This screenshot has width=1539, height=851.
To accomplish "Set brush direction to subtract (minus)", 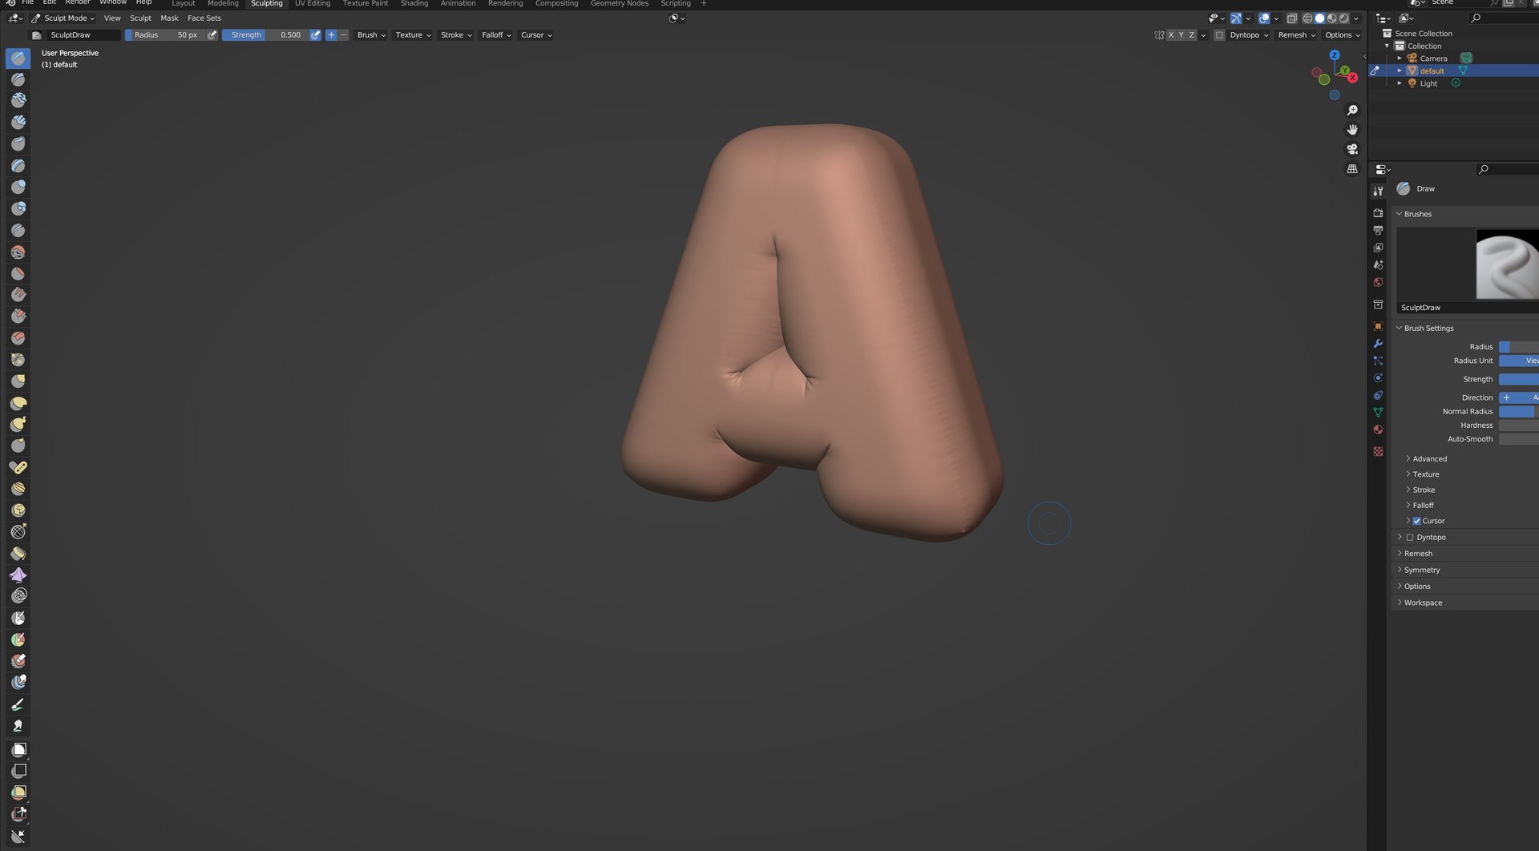I will click(x=343, y=35).
